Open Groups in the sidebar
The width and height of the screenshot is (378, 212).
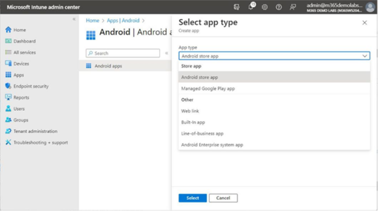tap(16, 120)
